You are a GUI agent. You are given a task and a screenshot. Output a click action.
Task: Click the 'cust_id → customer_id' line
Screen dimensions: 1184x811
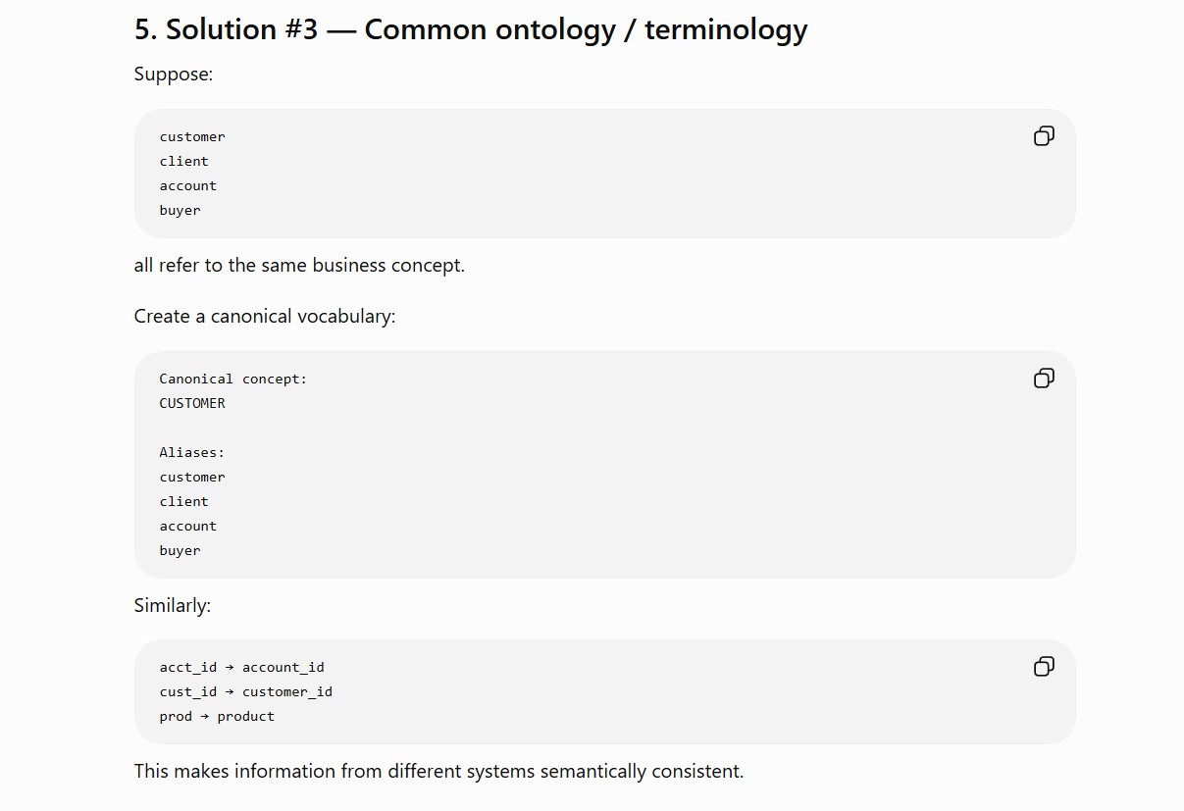[246, 692]
